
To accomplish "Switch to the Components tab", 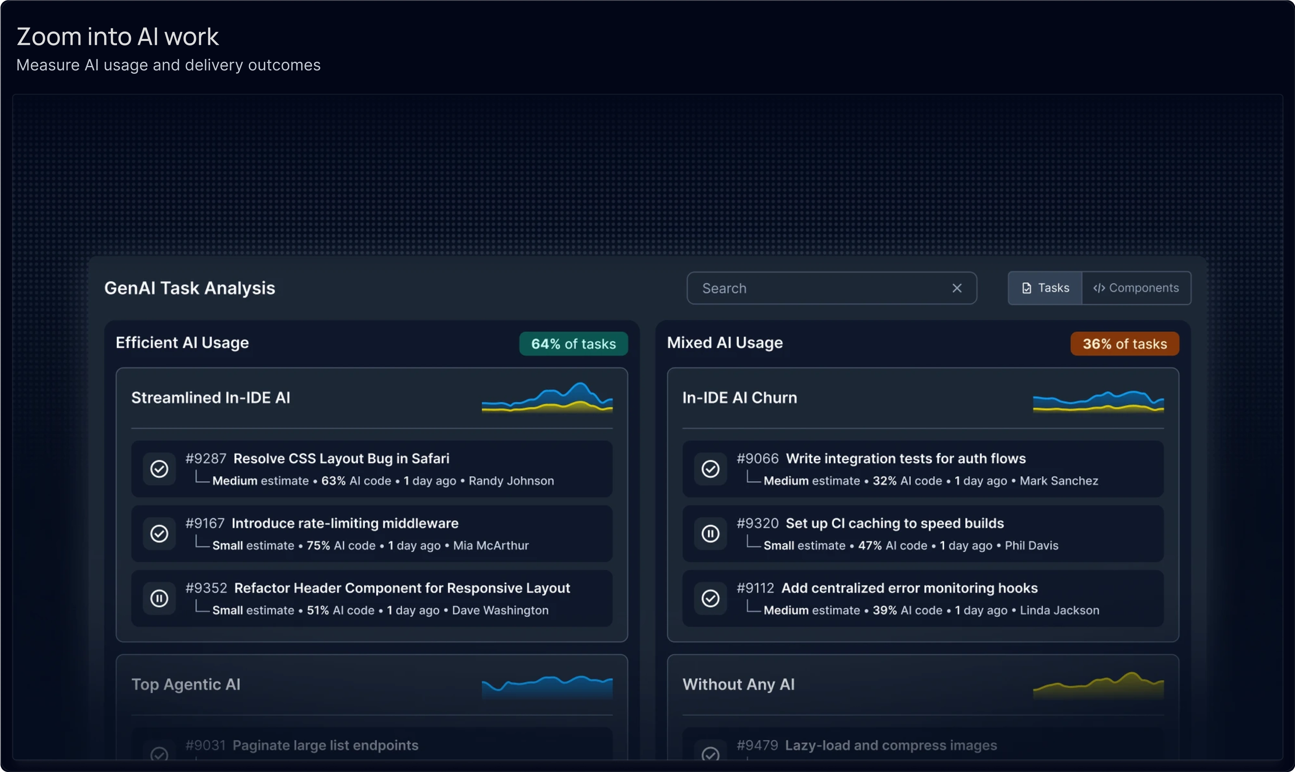I will tap(1136, 288).
